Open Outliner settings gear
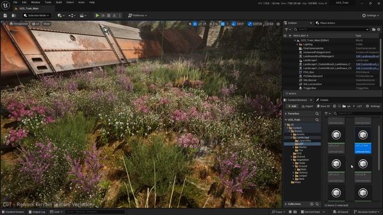 tap(379, 29)
